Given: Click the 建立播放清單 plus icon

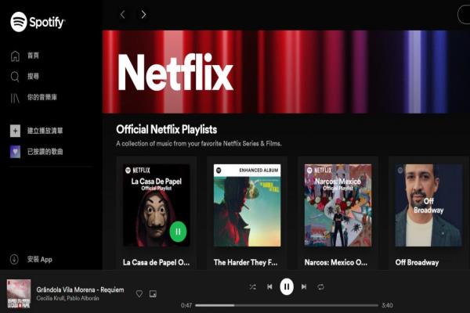Looking at the screenshot, I should click(15, 131).
